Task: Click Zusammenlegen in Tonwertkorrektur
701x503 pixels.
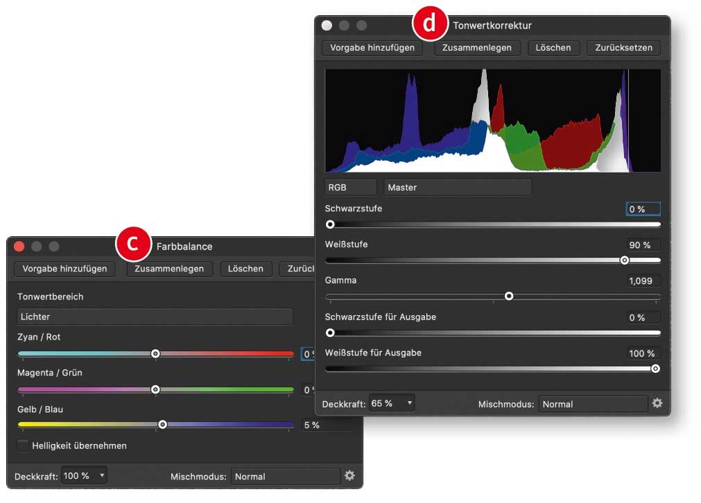Action: click(x=476, y=48)
